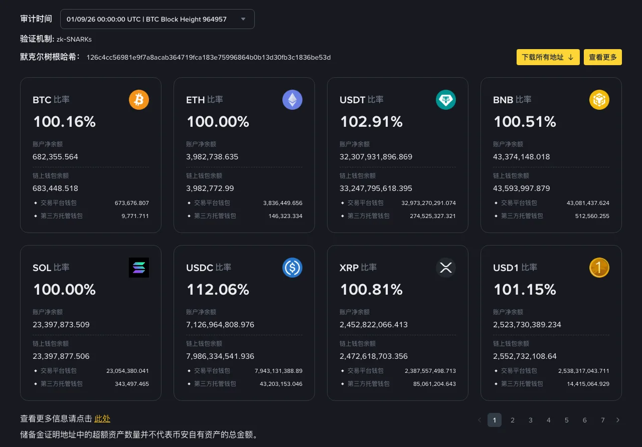Image resolution: width=642 pixels, height=447 pixels.
Task: Click USDC ratio value 112.06%
Action: (x=218, y=290)
